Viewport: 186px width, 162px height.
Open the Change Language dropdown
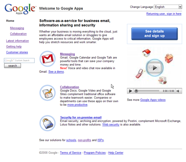(168, 7)
